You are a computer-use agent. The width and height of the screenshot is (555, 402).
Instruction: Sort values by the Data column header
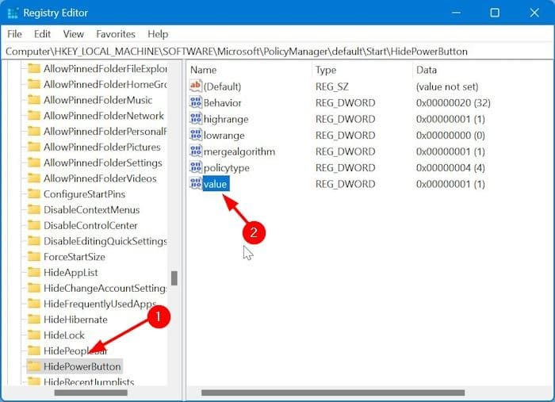pos(427,70)
